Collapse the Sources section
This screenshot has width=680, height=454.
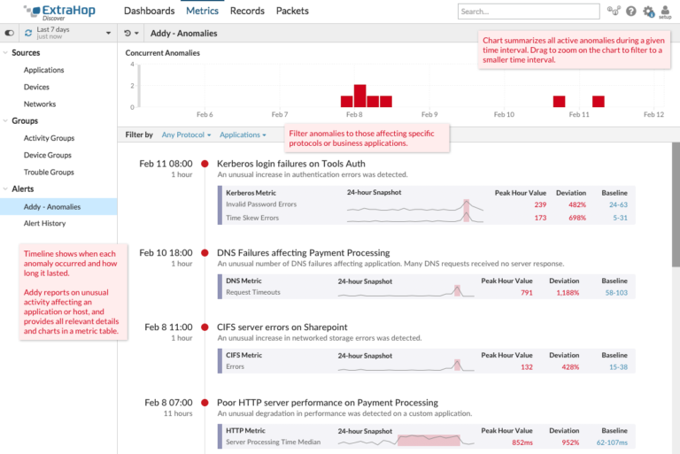(5, 52)
